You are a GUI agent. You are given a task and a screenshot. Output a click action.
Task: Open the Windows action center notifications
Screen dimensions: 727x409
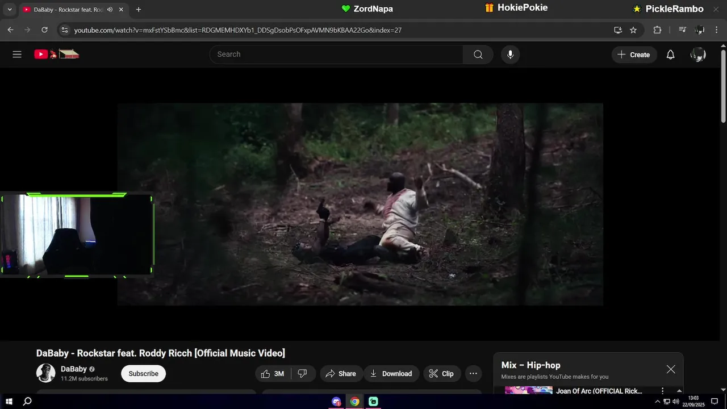[x=715, y=402]
